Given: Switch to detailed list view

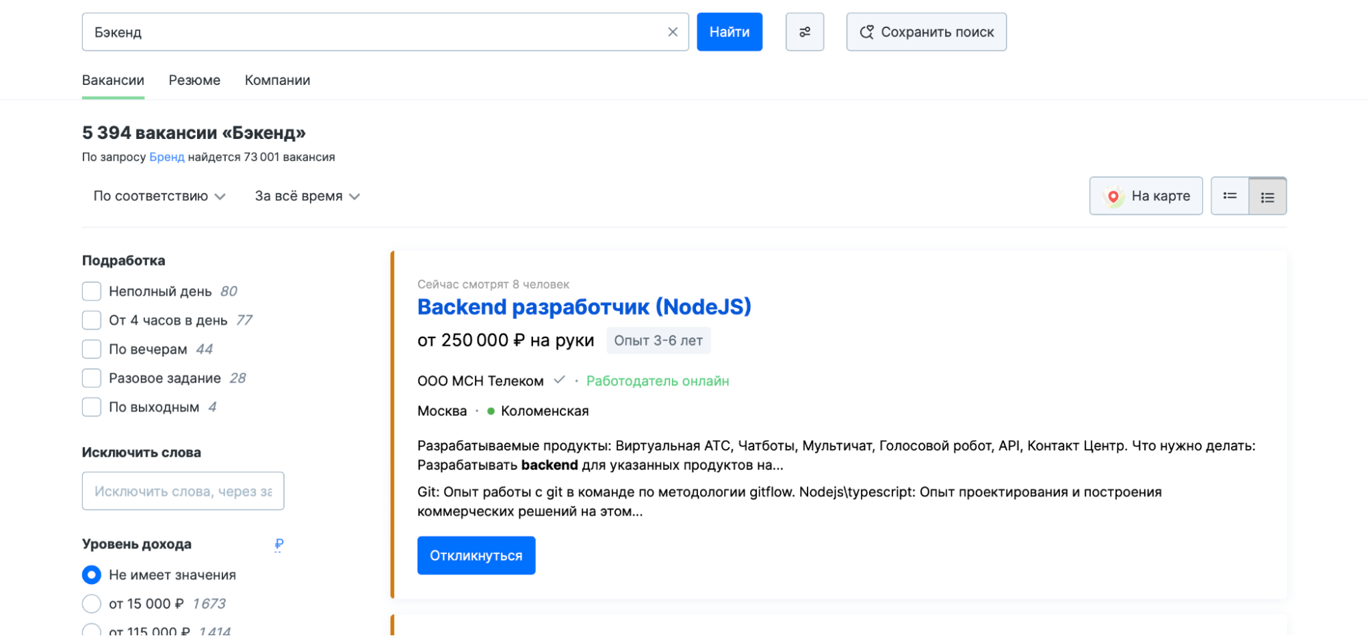Looking at the screenshot, I should point(1267,196).
